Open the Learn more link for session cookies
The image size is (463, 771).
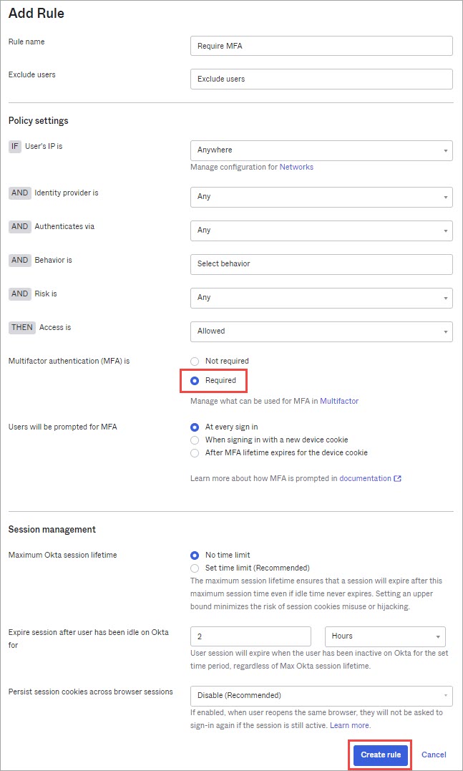coord(349,725)
